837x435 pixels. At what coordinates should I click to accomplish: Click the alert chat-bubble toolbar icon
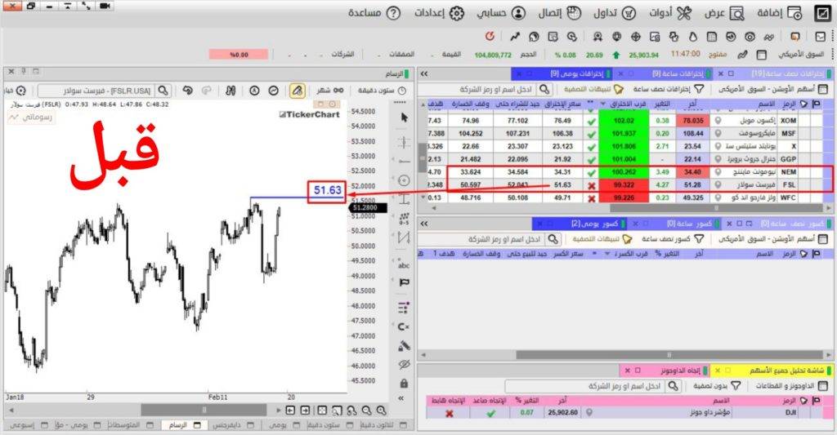795,36
